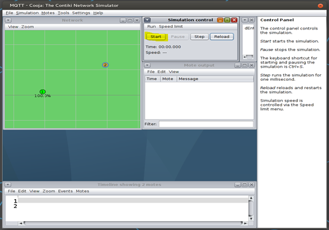Screen dimensions: 329x230
Task: Minimize the Mote output window
Action: (x=238, y=65)
